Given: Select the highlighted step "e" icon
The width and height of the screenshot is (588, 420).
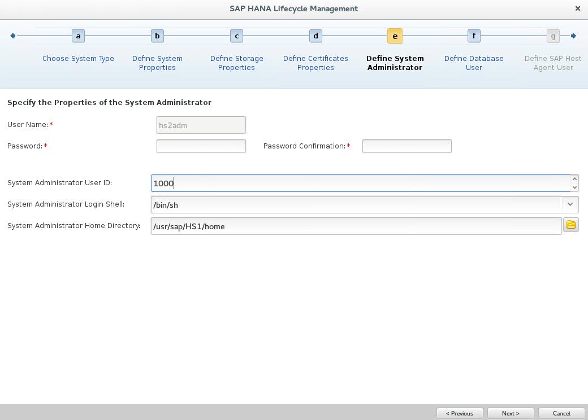Looking at the screenshot, I should [x=395, y=36].
